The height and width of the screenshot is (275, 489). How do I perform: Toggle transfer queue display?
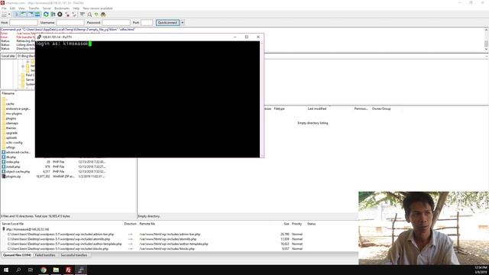(37, 15)
